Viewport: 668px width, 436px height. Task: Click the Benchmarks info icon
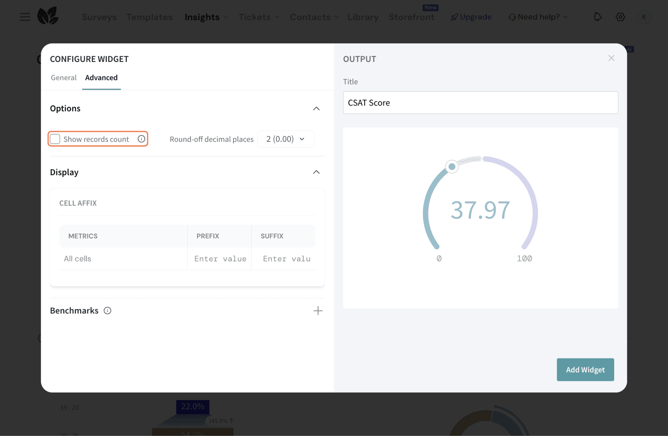coord(107,311)
